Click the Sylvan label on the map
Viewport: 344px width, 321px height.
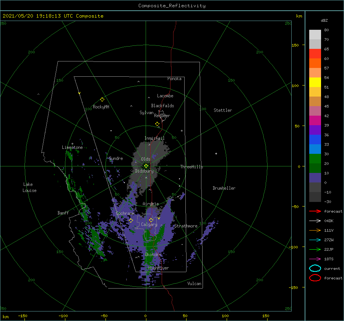pyautogui.click(x=146, y=113)
